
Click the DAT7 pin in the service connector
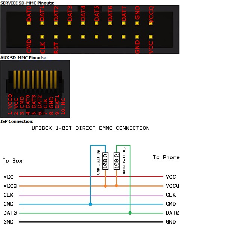pos(124,23)
